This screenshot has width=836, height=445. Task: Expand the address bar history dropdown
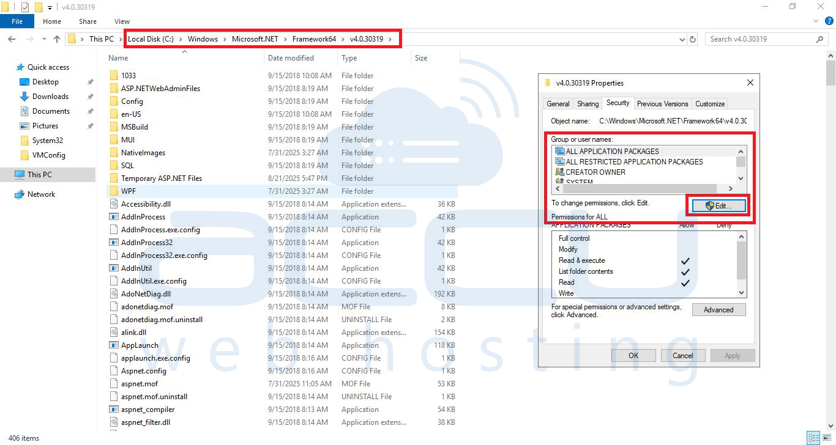point(682,39)
